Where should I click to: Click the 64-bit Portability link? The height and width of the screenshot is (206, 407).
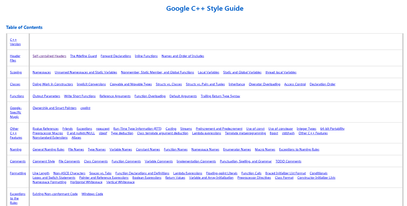(332, 129)
